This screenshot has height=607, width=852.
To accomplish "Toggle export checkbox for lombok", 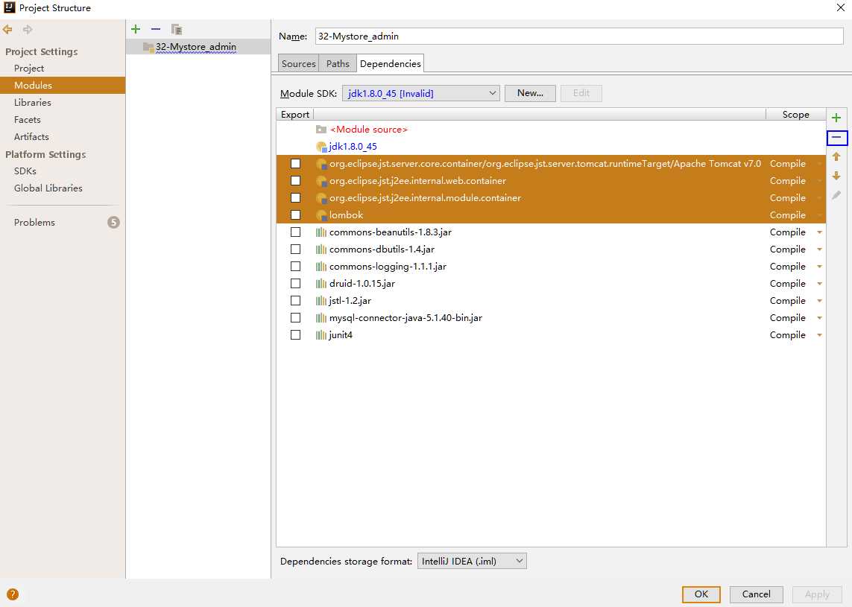I will tap(296, 215).
